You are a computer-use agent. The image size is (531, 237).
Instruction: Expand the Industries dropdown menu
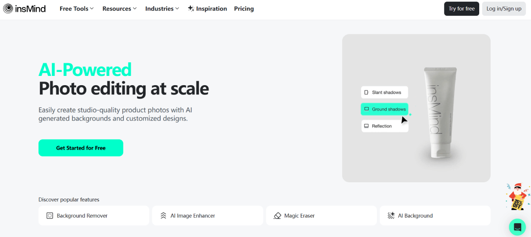click(x=162, y=9)
